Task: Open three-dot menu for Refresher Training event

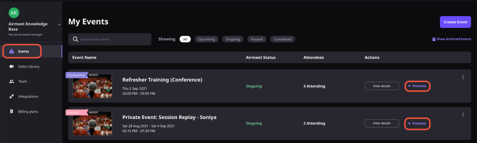Action: 463,77
